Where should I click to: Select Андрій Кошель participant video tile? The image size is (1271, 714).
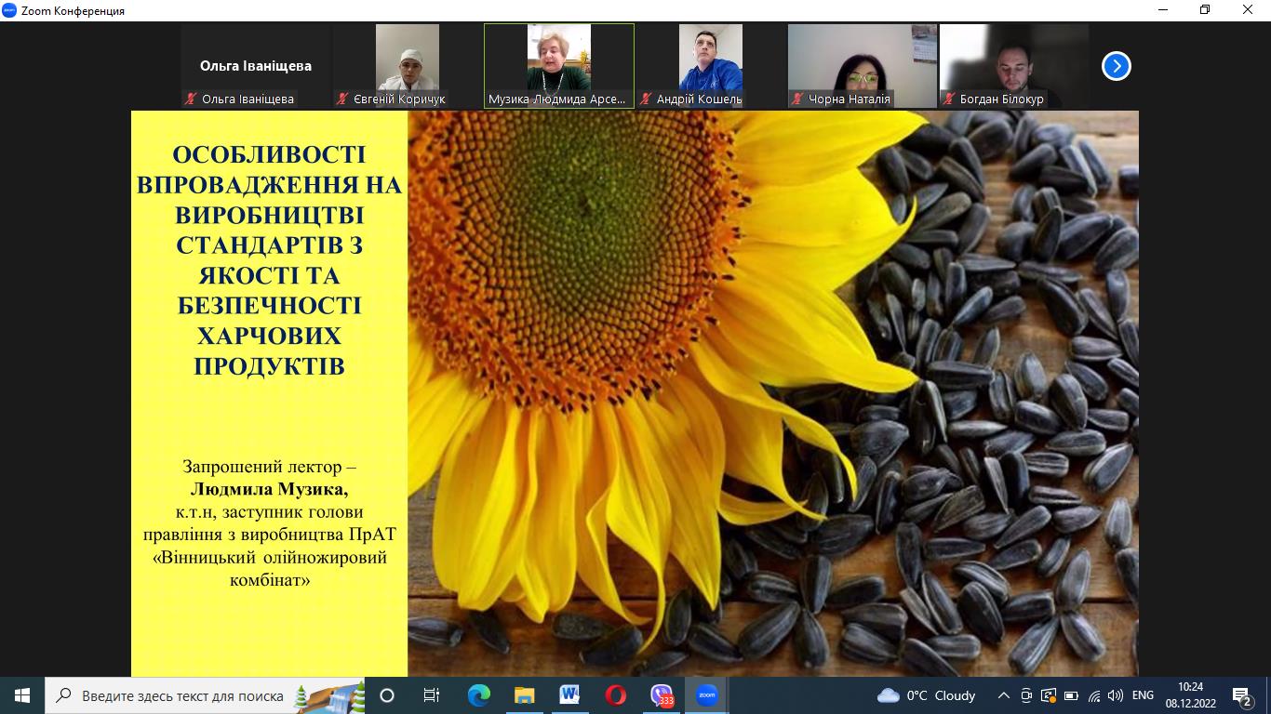[710, 65]
